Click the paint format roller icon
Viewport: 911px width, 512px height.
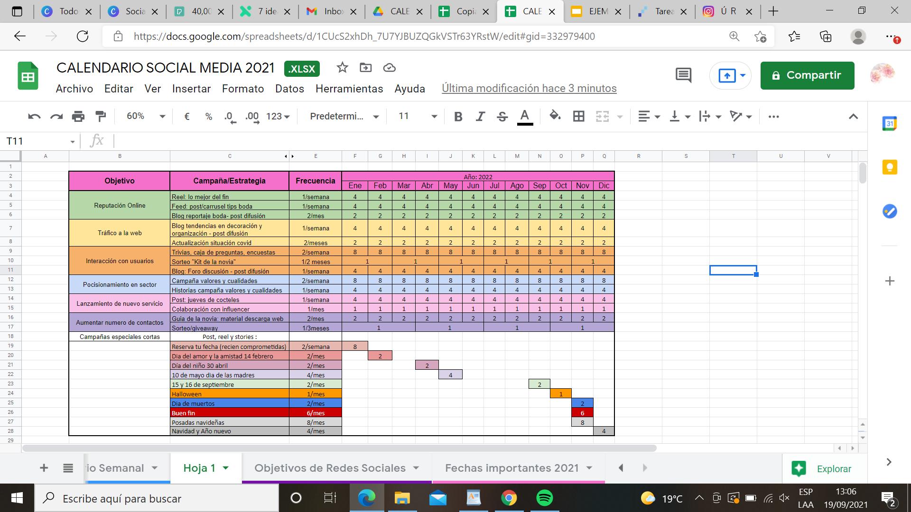[x=101, y=117]
